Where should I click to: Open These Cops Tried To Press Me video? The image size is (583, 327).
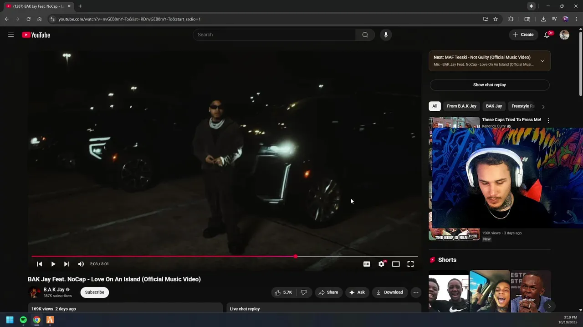click(x=511, y=120)
